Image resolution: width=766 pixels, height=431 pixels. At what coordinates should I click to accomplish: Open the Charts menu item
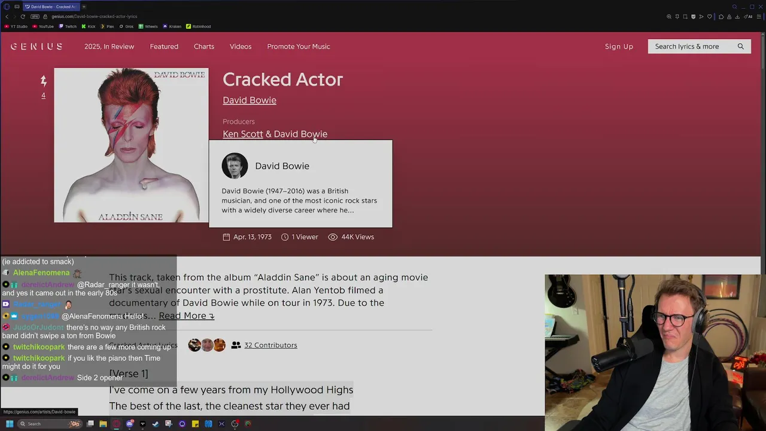(204, 46)
